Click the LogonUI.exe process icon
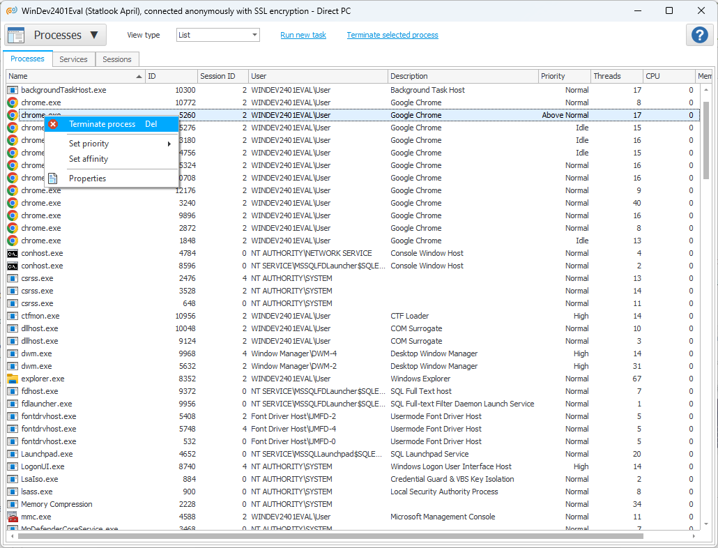This screenshot has height=548, width=718. 13,466
